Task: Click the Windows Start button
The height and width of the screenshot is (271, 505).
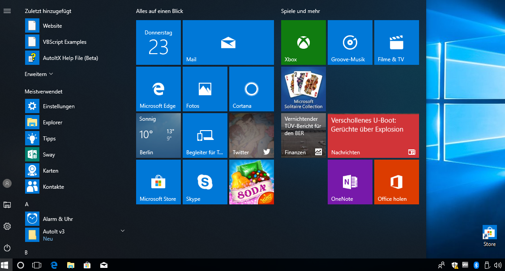Action: click(x=5, y=265)
